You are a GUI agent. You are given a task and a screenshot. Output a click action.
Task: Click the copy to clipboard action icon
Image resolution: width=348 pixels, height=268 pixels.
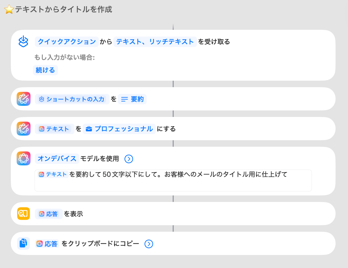24,243
